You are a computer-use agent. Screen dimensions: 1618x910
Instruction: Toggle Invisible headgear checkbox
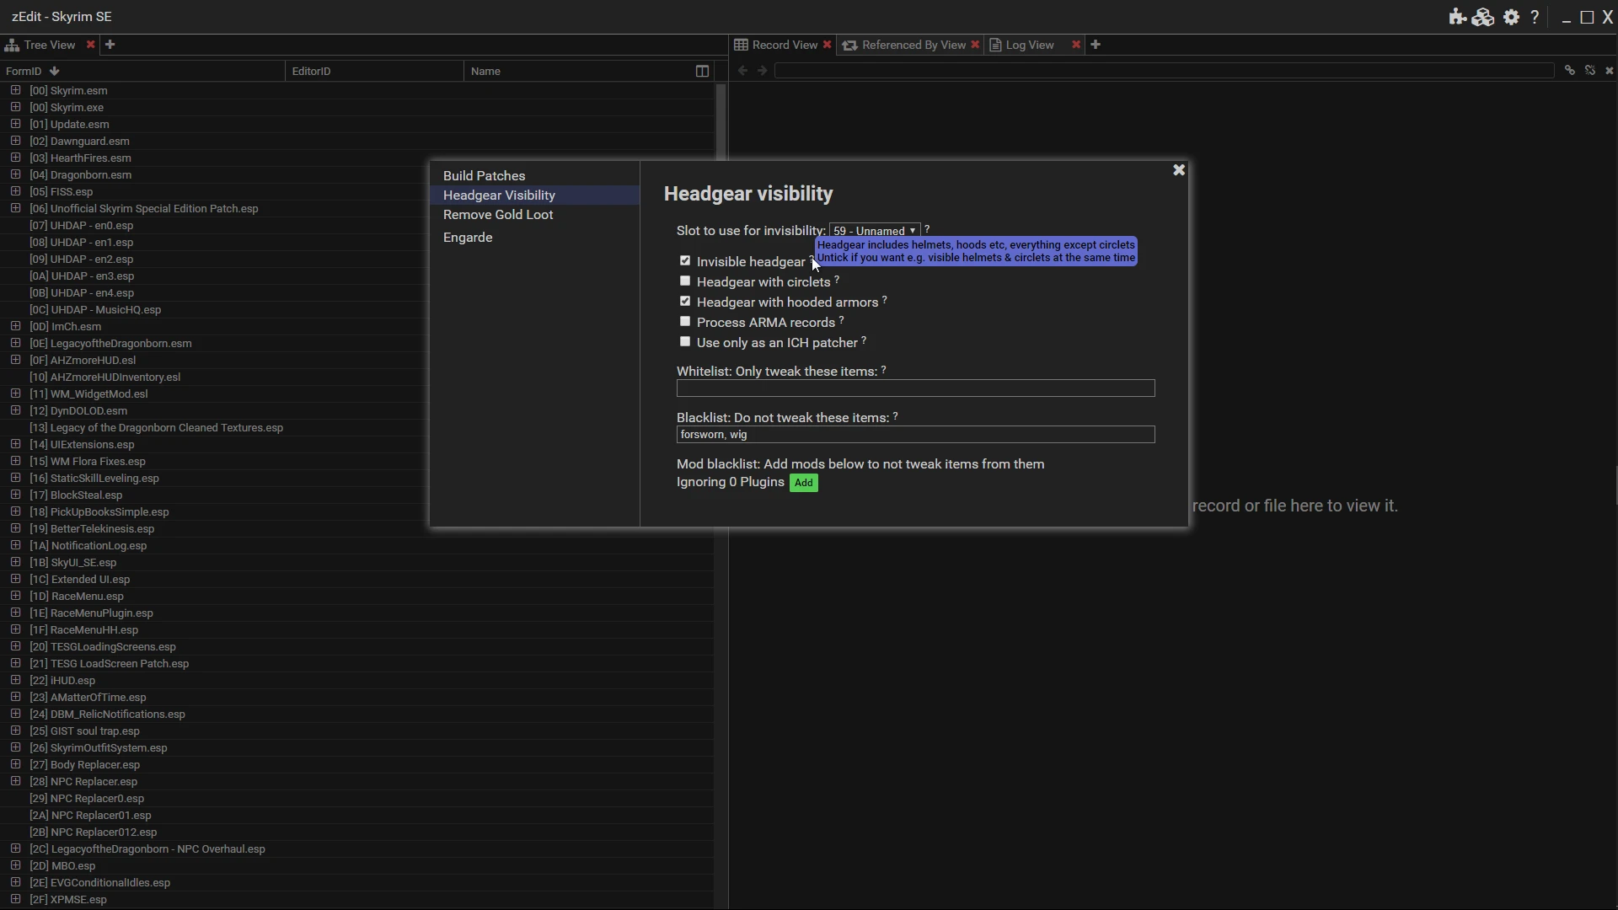[x=686, y=261]
